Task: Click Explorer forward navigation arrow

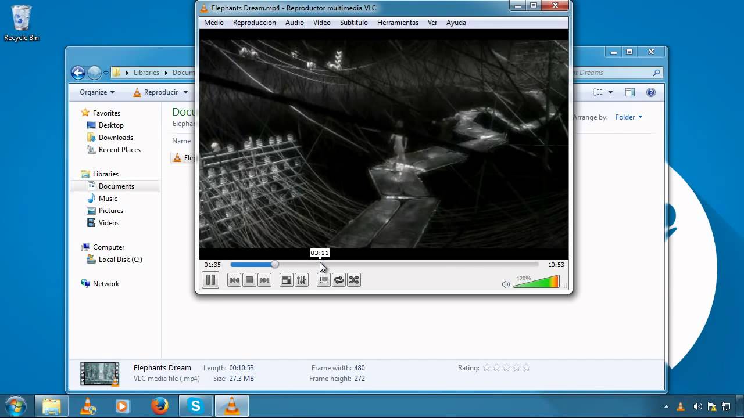Action: [94, 73]
